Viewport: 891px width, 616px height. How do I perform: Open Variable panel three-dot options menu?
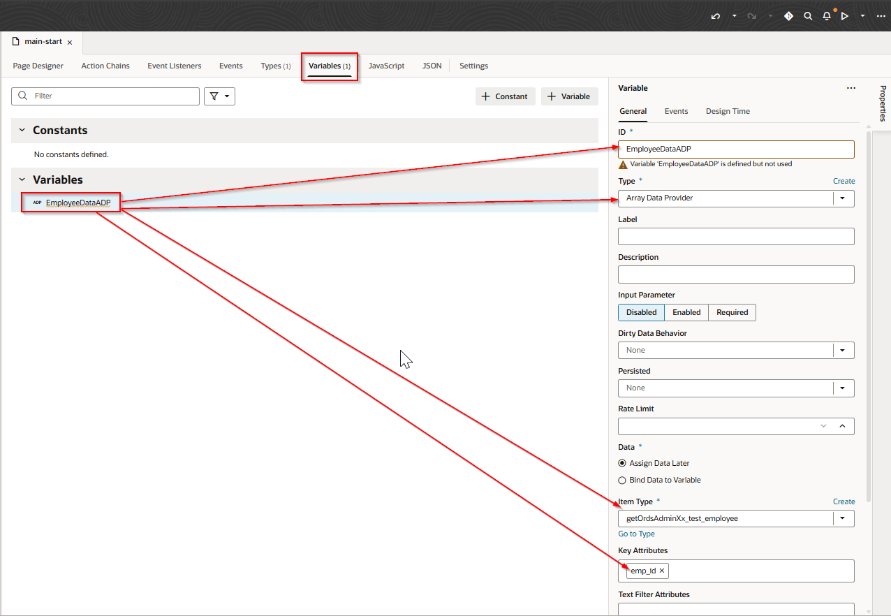coord(850,88)
